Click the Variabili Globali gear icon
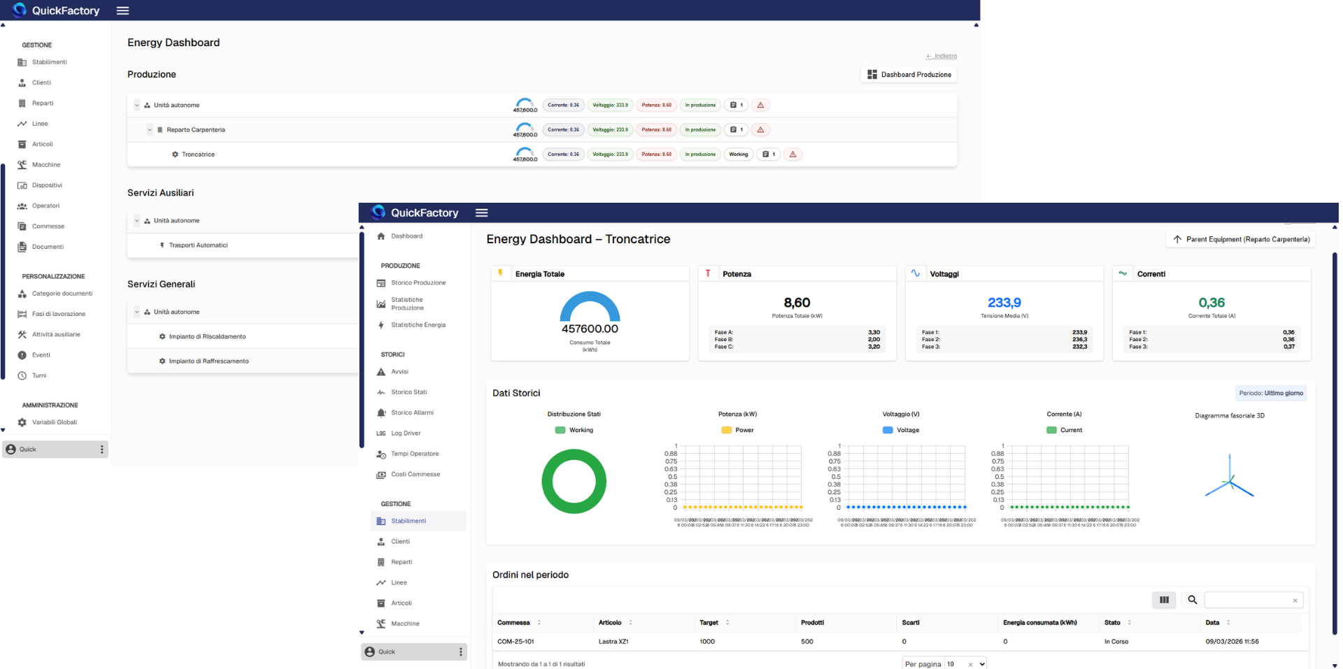 [x=22, y=423]
